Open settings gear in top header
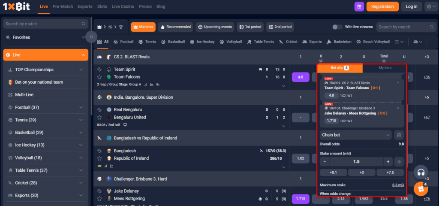Viewport: 439px width, 206px height. 430,6
